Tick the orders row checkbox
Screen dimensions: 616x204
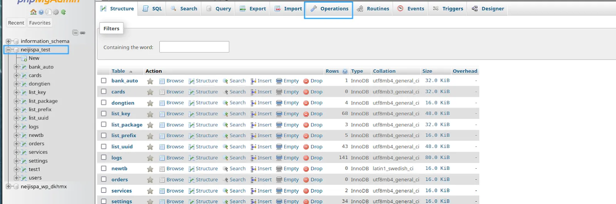(104, 179)
